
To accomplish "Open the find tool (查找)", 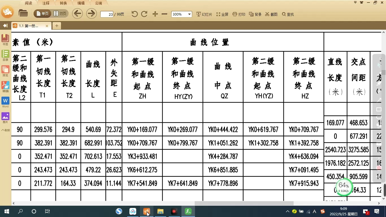I will (288, 14).
